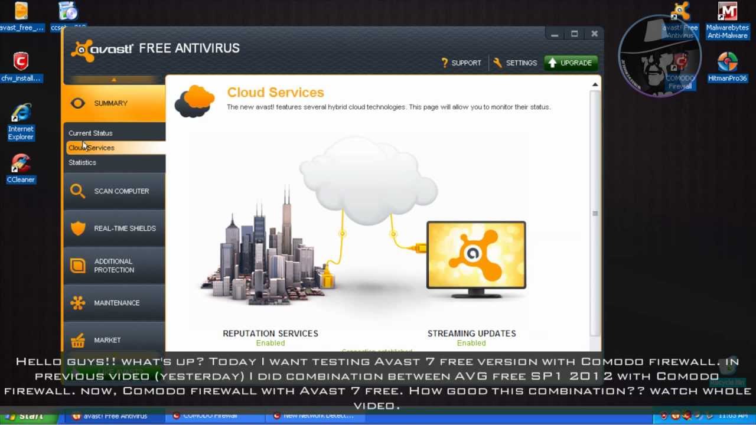
Task: Click the Real-Time Shields shield icon
Action: 78,228
